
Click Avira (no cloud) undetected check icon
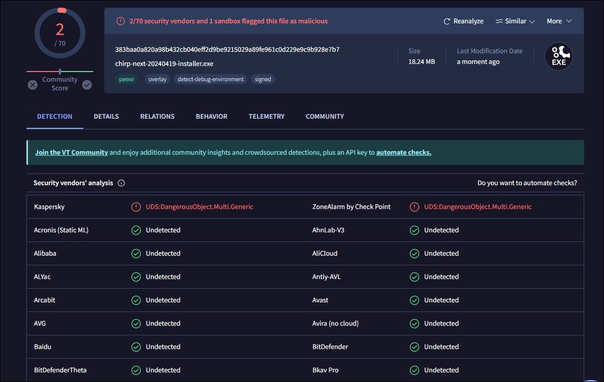tap(415, 324)
